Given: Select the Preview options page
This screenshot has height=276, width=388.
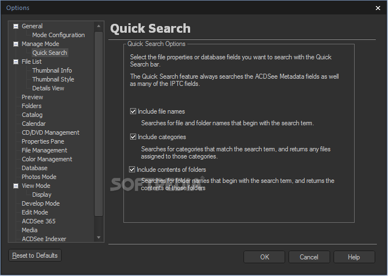Looking at the screenshot, I should [32, 97].
